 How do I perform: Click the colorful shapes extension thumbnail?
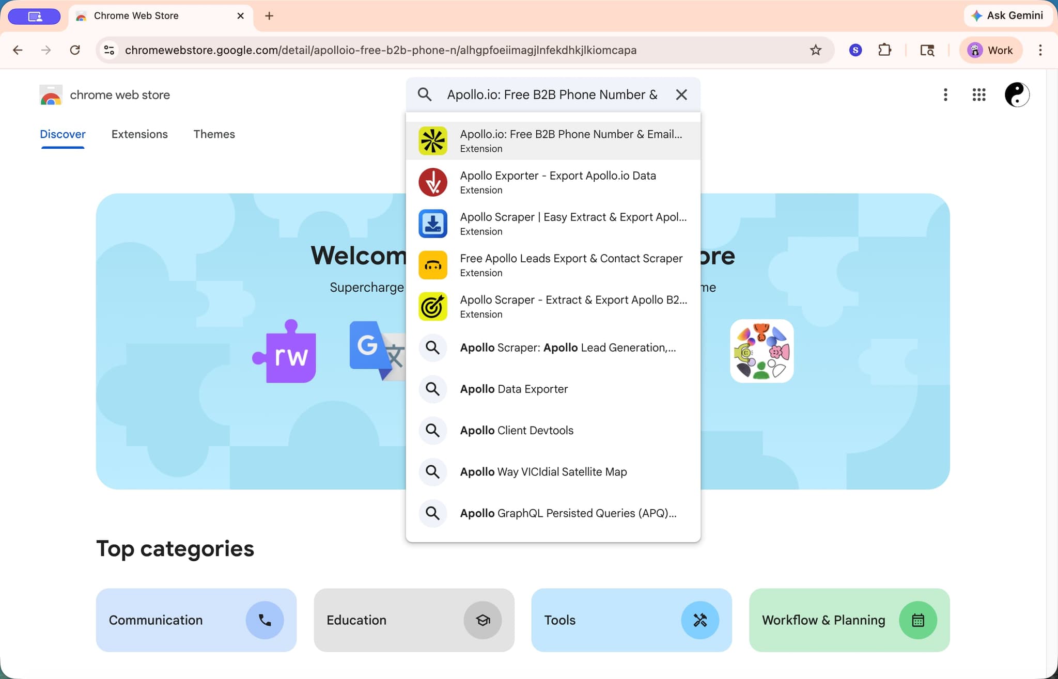coord(761,351)
